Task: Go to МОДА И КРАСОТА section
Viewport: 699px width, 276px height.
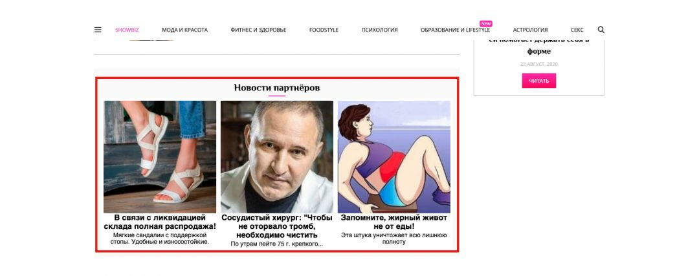Action: tap(184, 30)
